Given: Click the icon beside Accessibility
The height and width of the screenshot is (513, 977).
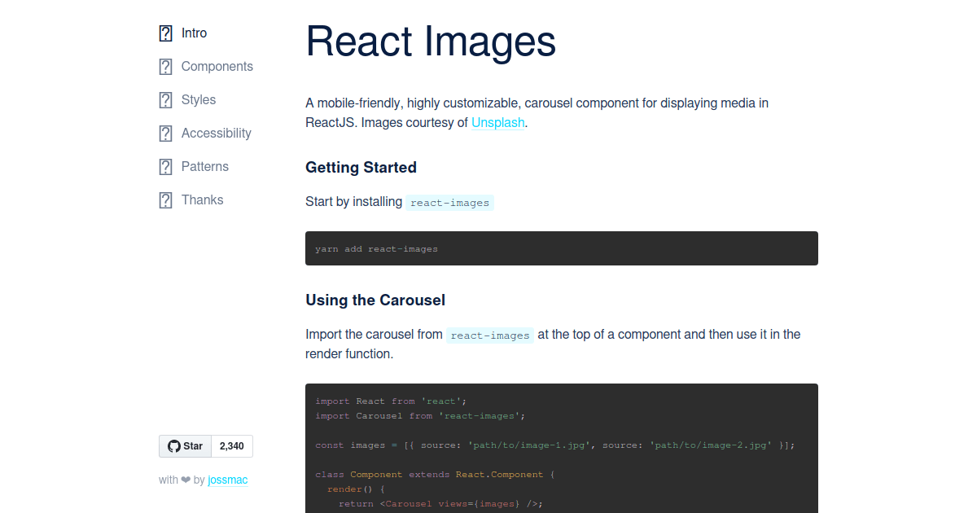Looking at the screenshot, I should (165, 133).
